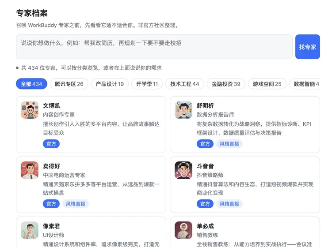Click 斗音音 description about 抖音算法
This screenshot has height=247, width=336.
tap(255, 188)
